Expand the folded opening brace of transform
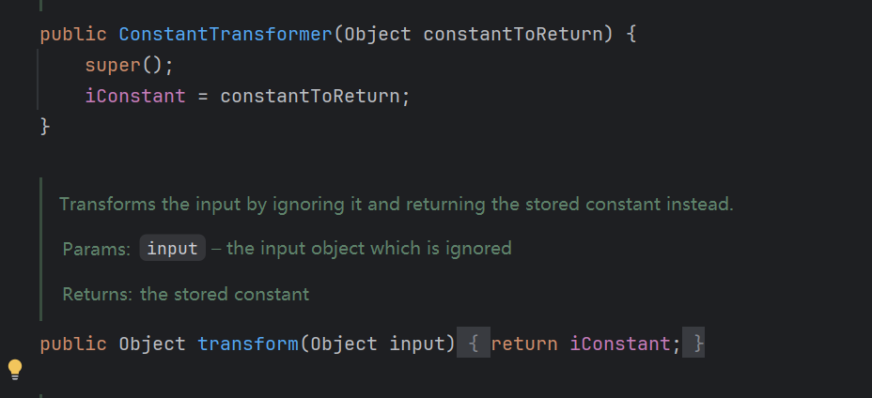Screen dimensions: 872x398 click(474, 344)
